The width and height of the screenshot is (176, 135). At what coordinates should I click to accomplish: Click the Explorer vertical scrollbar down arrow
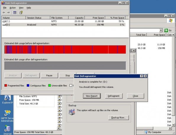(173, 125)
